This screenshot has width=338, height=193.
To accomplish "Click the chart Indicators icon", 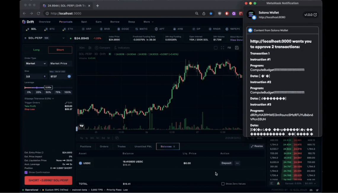I will click(x=116, y=48).
